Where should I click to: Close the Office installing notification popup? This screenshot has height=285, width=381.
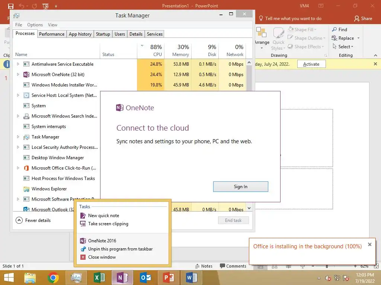369,245
